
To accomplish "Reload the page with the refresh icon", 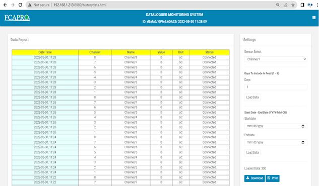I will point(20,5).
